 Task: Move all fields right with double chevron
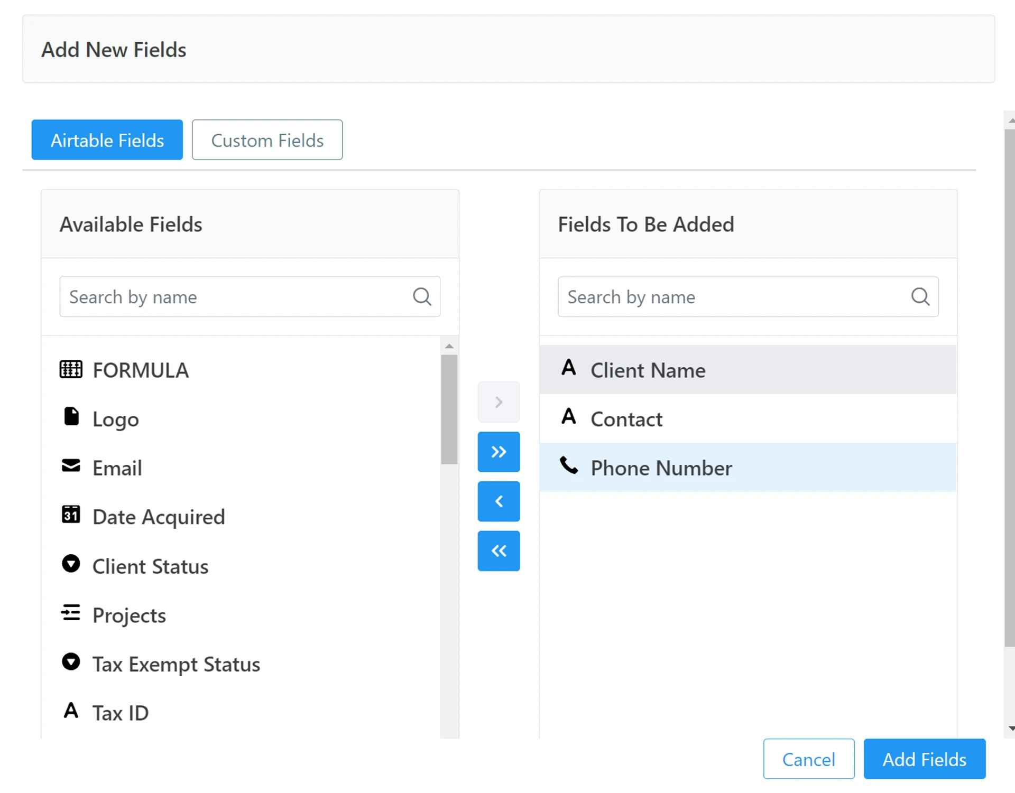[x=499, y=452]
